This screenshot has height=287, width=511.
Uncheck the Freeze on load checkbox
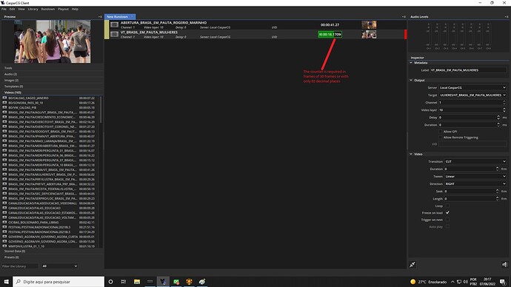447,212
